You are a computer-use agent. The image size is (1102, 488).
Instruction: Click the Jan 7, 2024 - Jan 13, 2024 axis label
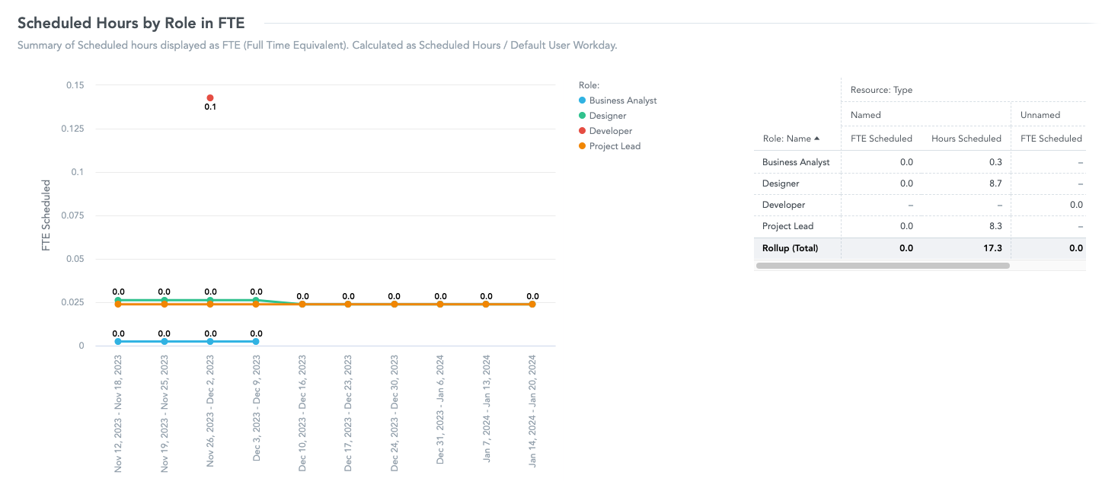(x=486, y=408)
